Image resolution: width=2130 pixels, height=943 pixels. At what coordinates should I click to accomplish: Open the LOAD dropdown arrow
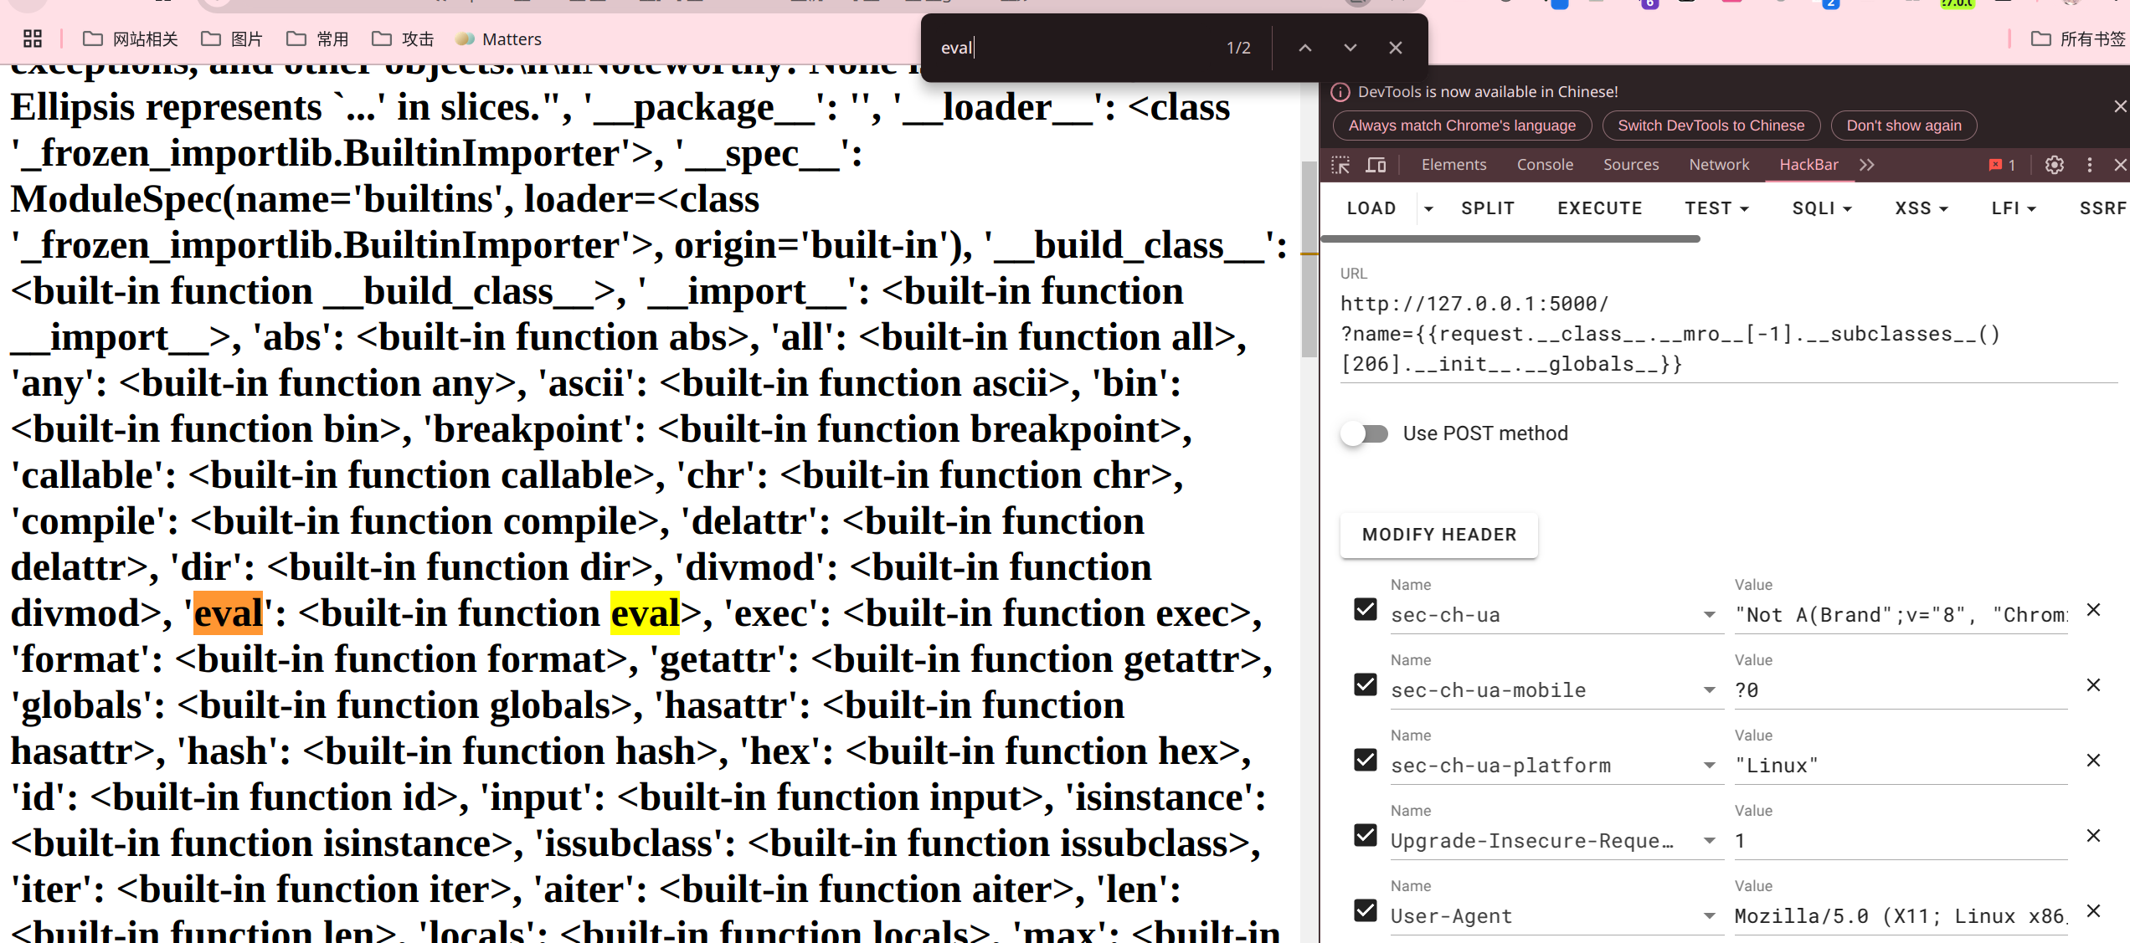1428,208
